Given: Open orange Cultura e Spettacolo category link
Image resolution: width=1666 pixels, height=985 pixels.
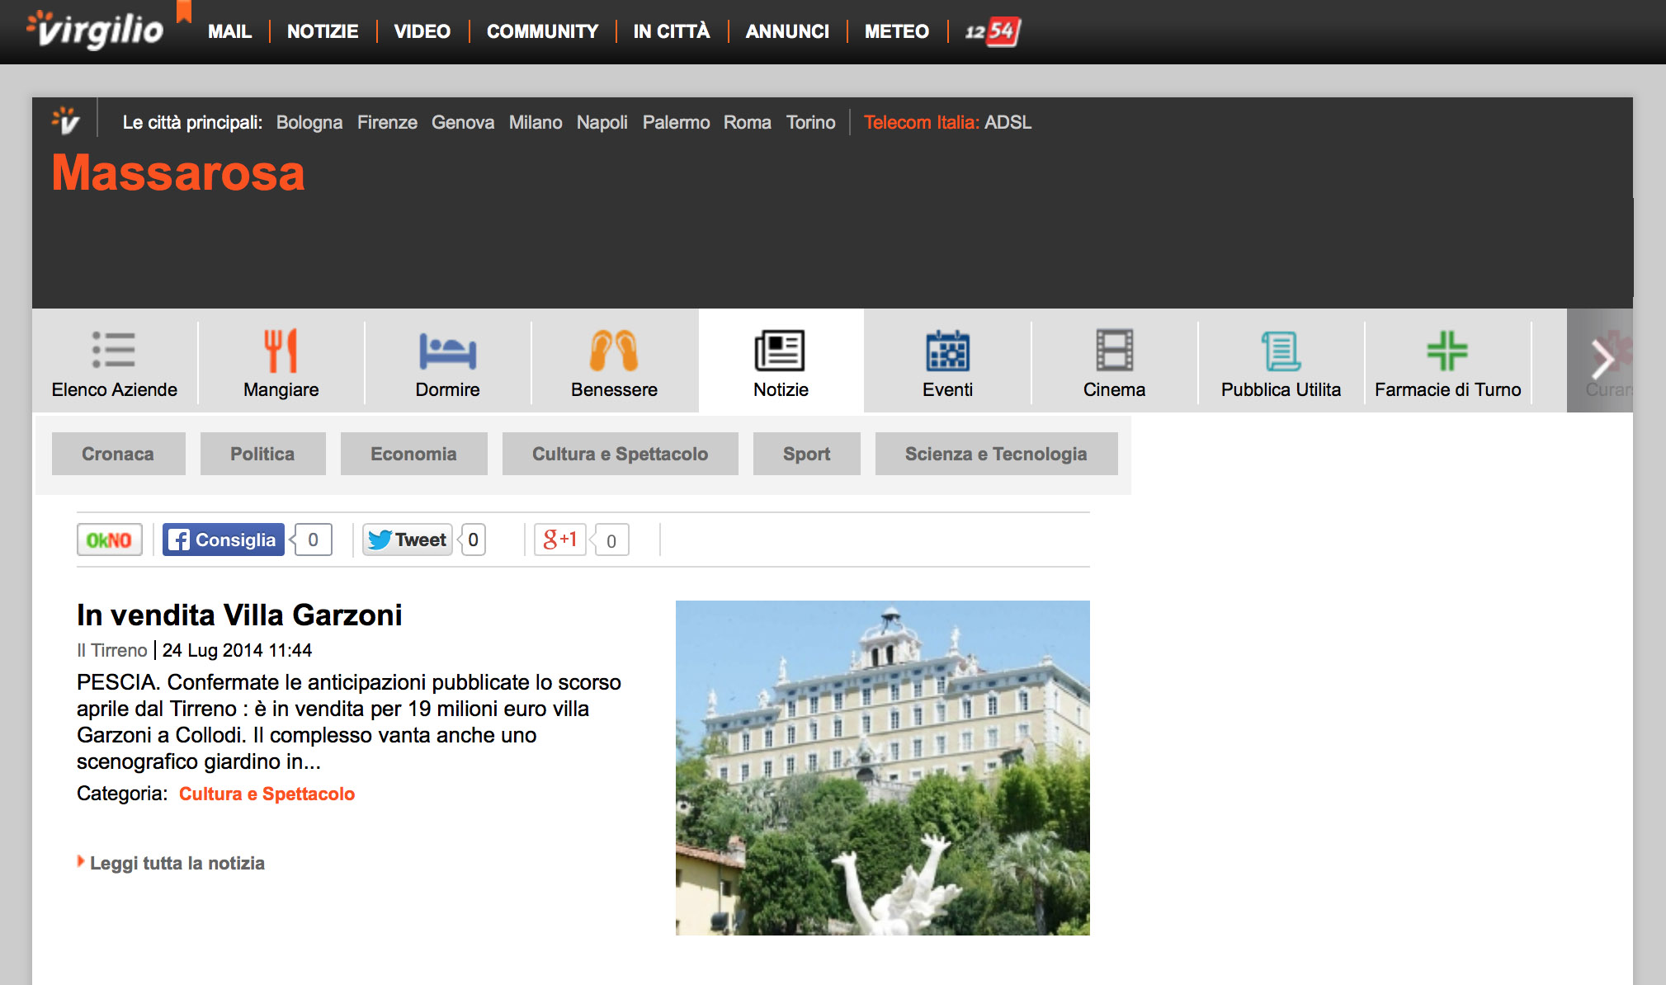Looking at the screenshot, I should tap(267, 794).
